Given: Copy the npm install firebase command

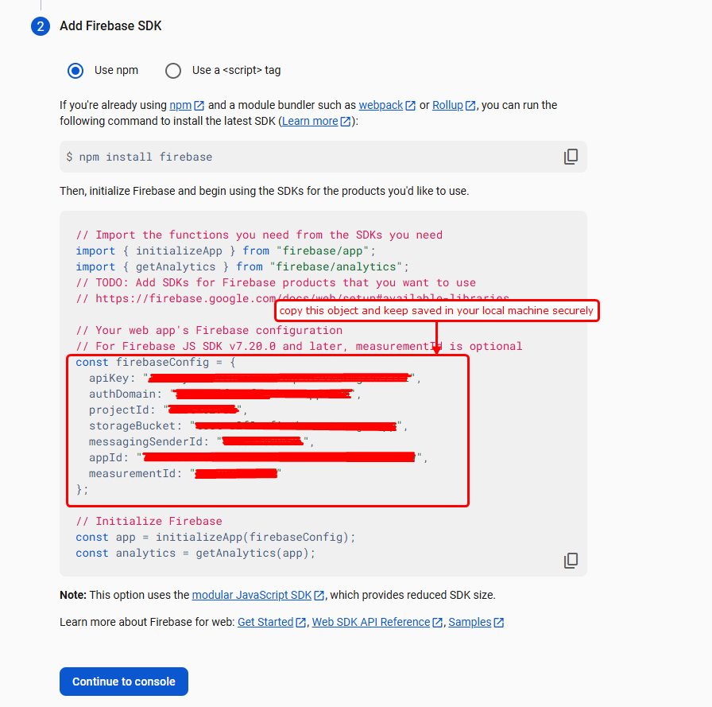Looking at the screenshot, I should pyautogui.click(x=571, y=157).
